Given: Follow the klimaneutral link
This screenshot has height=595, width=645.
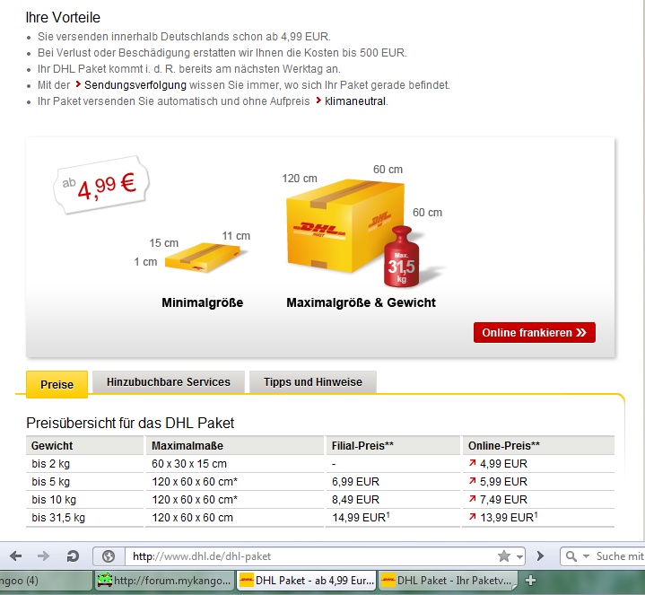Looking at the screenshot, I should pos(355,101).
